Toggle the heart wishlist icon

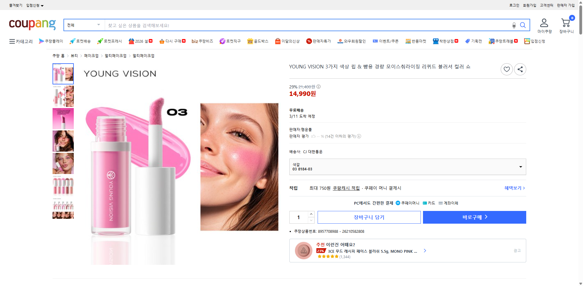pyautogui.click(x=506, y=69)
